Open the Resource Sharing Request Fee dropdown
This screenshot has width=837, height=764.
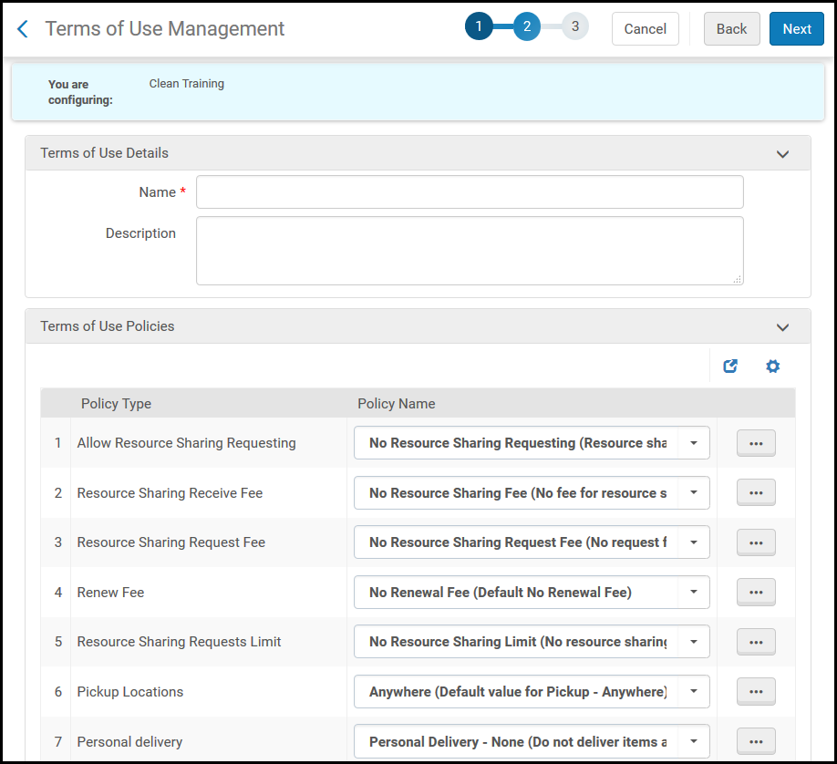pyautogui.click(x=532, y=542)
